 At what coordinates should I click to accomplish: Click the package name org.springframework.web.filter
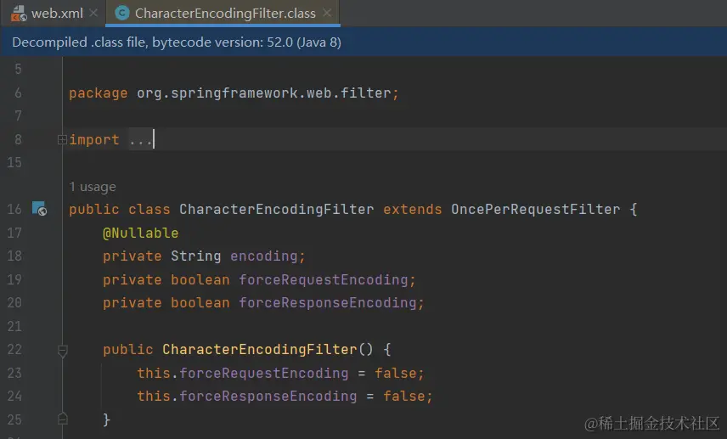click(264, 93)
